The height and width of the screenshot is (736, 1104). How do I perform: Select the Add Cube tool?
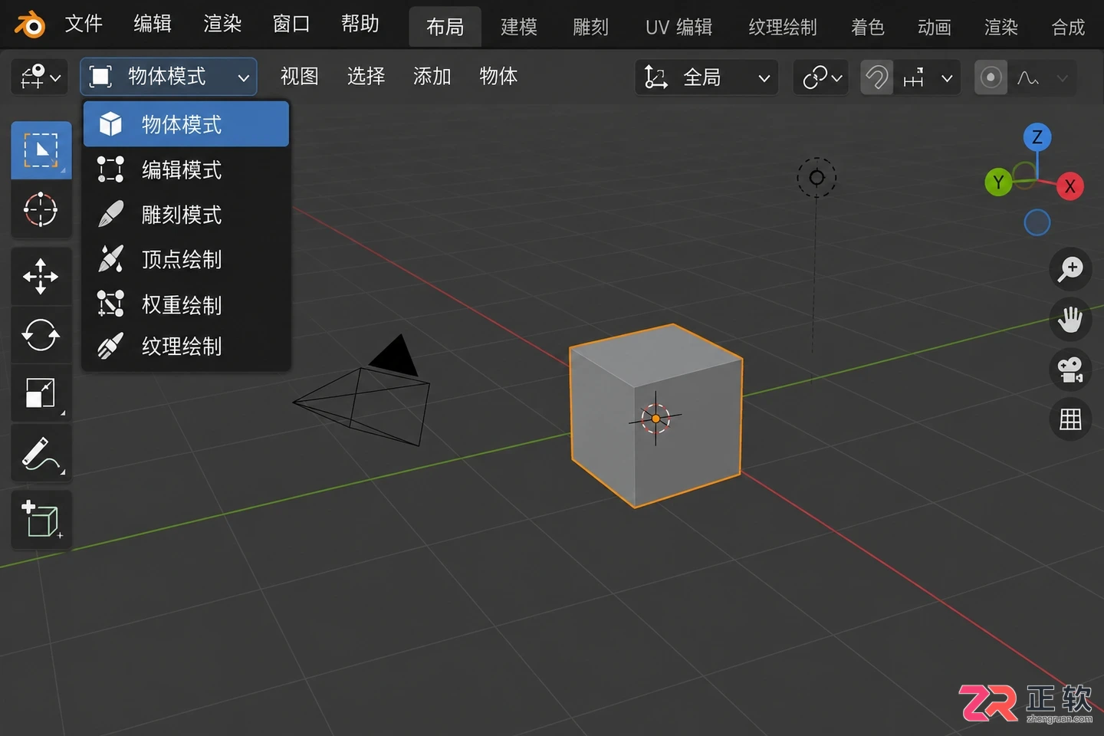point(41,519)
